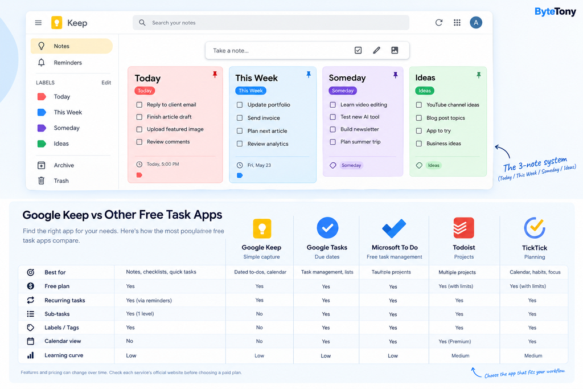Click the Someday chip at note bottom

351,165
